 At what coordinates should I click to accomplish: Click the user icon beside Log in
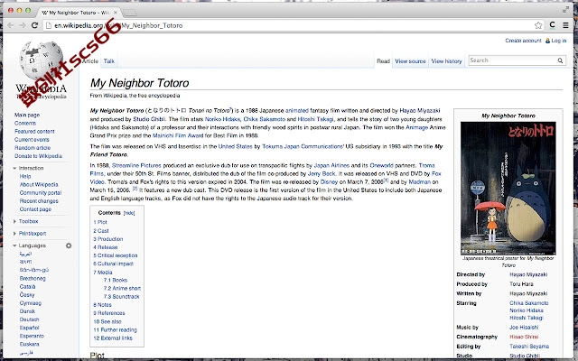coord(548,41)
